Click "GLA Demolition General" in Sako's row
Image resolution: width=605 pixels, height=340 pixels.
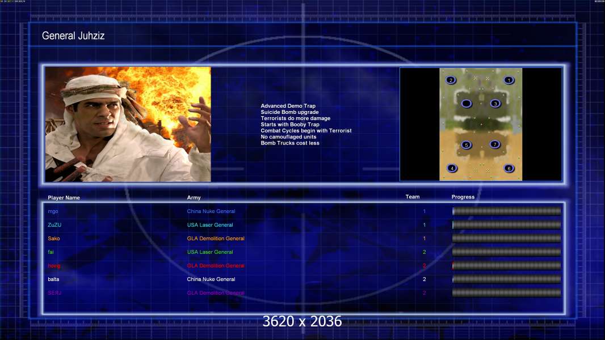point(216,239)
